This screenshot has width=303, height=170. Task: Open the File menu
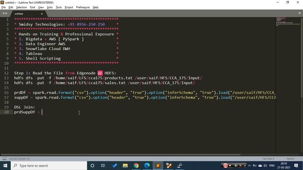tap(3, 8)
